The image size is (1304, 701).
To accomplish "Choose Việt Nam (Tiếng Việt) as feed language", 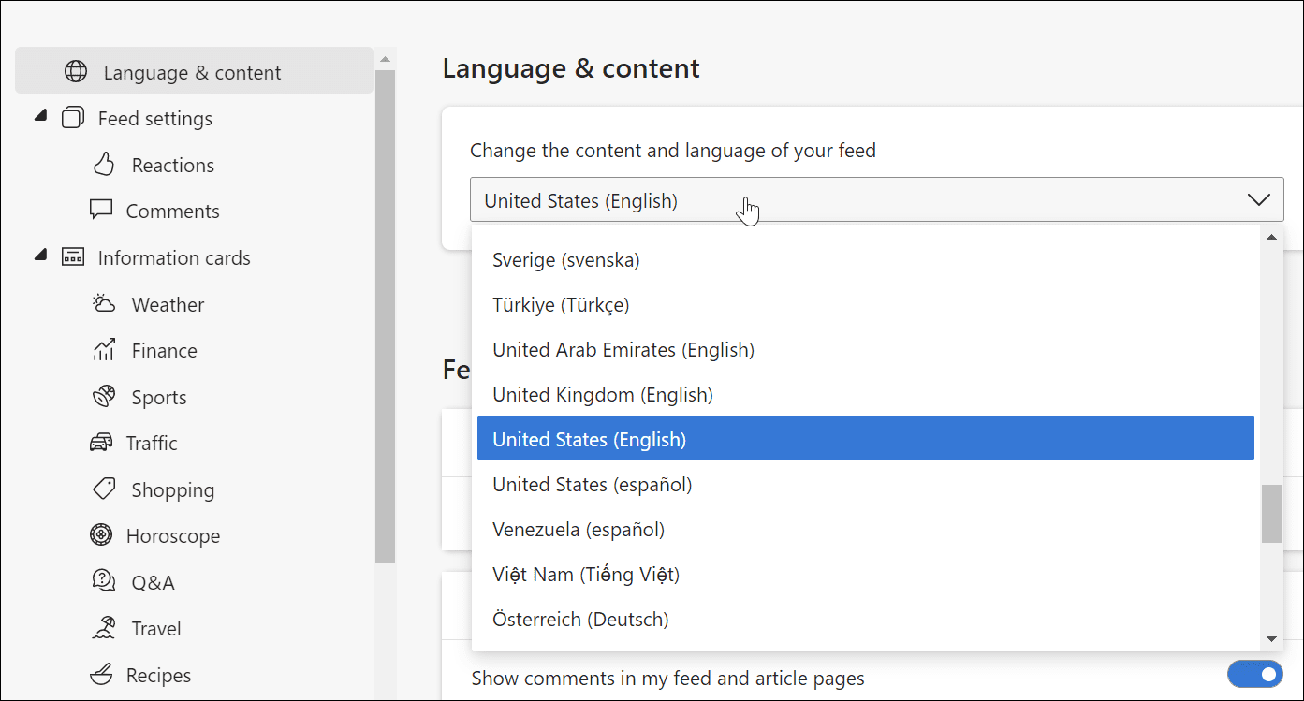I will pos(586,574).
